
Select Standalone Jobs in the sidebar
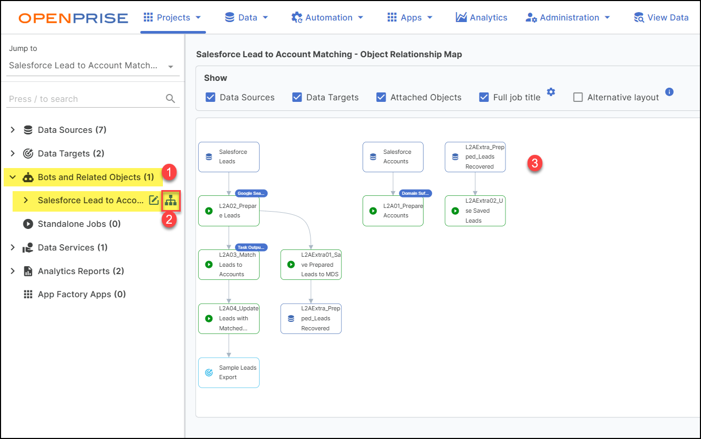pos(79,224)
